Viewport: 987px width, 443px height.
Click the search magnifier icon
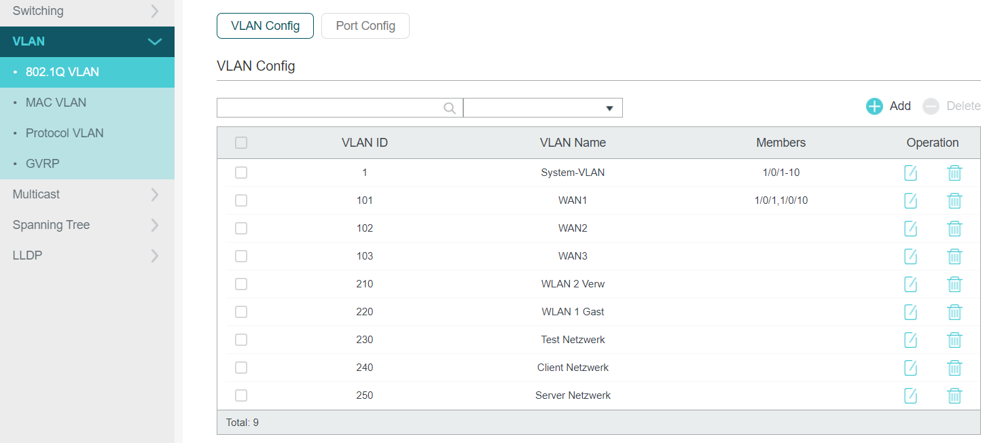point(450,108)
